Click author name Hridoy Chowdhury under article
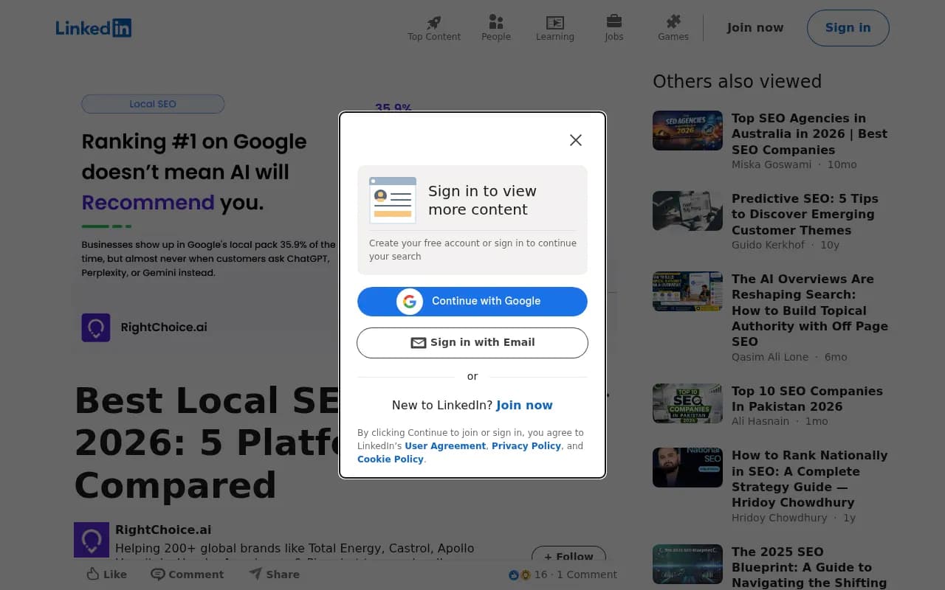945x590 pixels. (780, 518)
